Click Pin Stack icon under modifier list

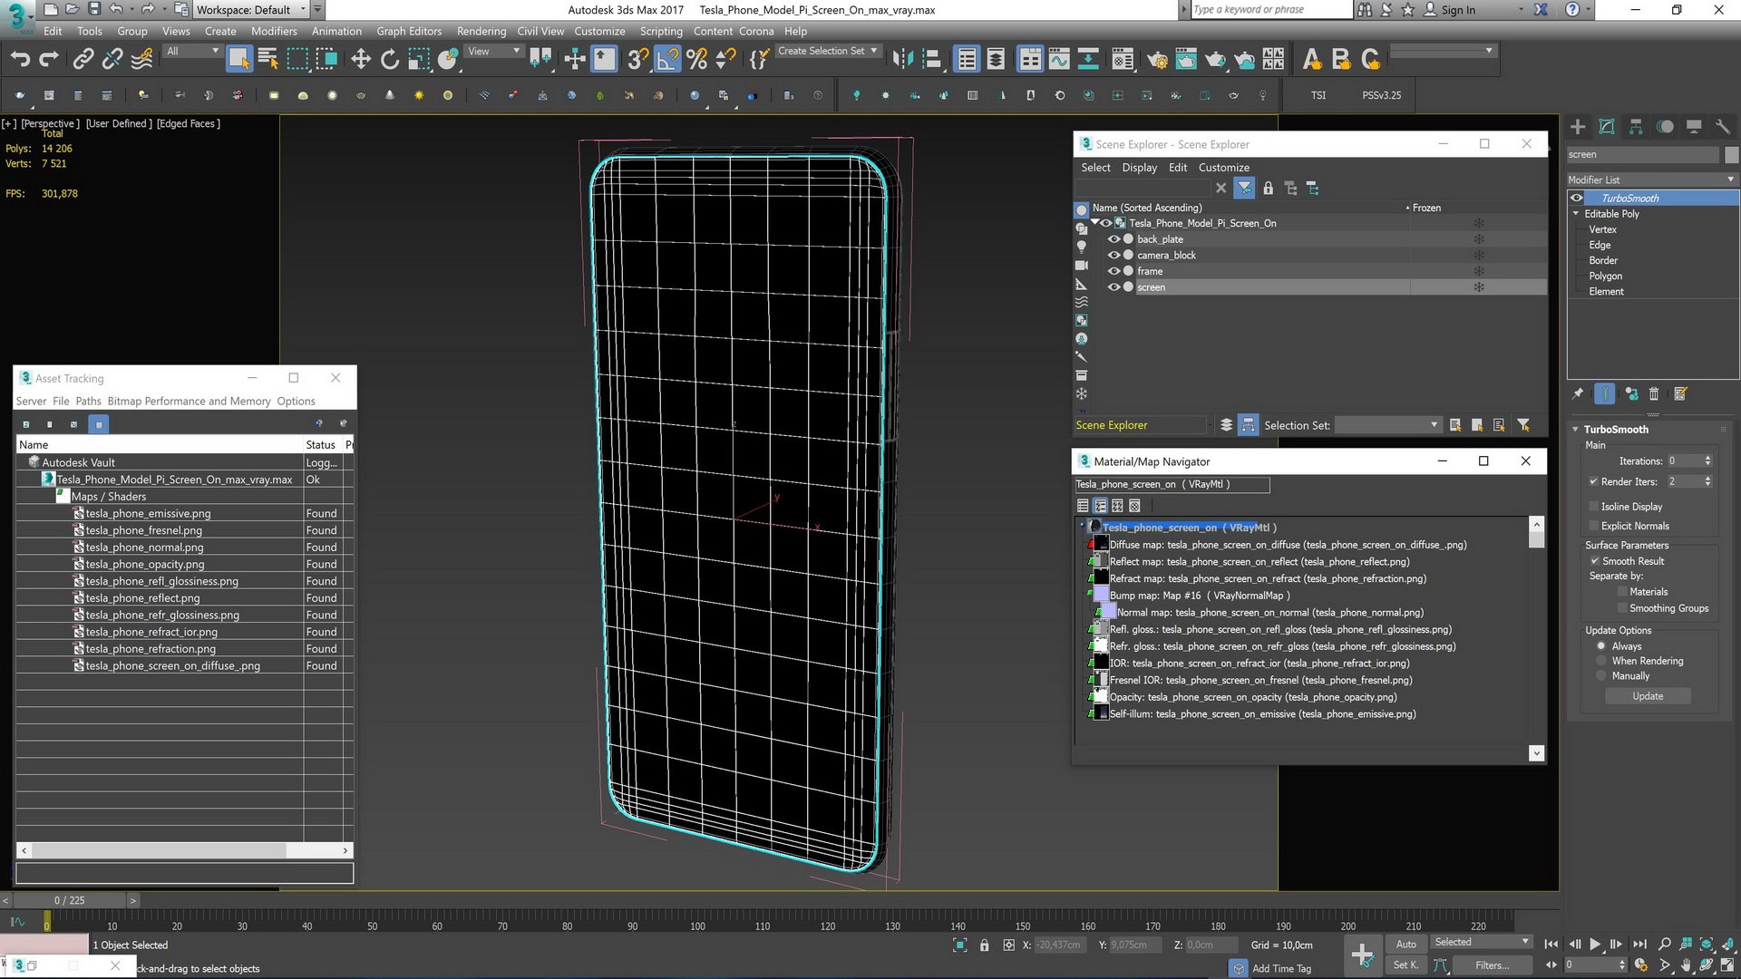tap(1578, 393)
